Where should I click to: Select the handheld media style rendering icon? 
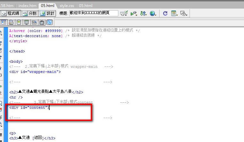(x=19, y=22)
